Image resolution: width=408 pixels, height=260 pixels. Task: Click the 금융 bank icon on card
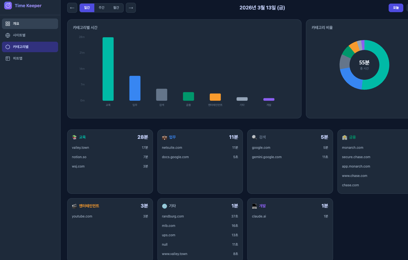[345, 137]
